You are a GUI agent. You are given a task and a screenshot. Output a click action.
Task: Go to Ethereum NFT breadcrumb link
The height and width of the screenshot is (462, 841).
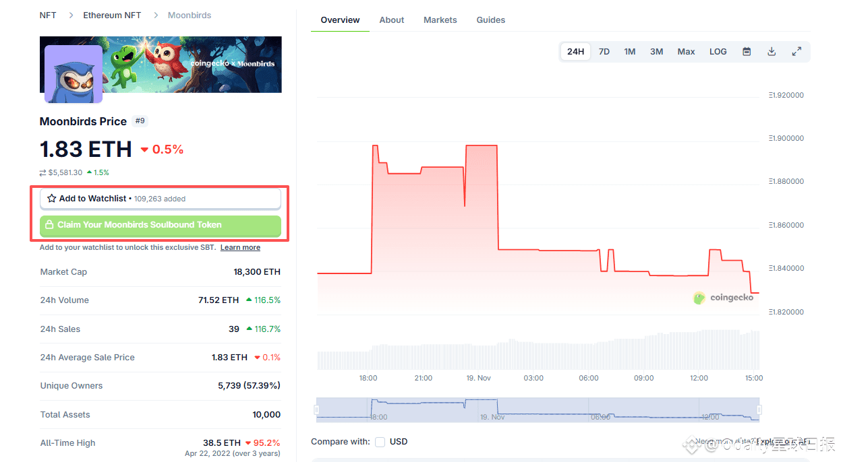coord(112,15)
